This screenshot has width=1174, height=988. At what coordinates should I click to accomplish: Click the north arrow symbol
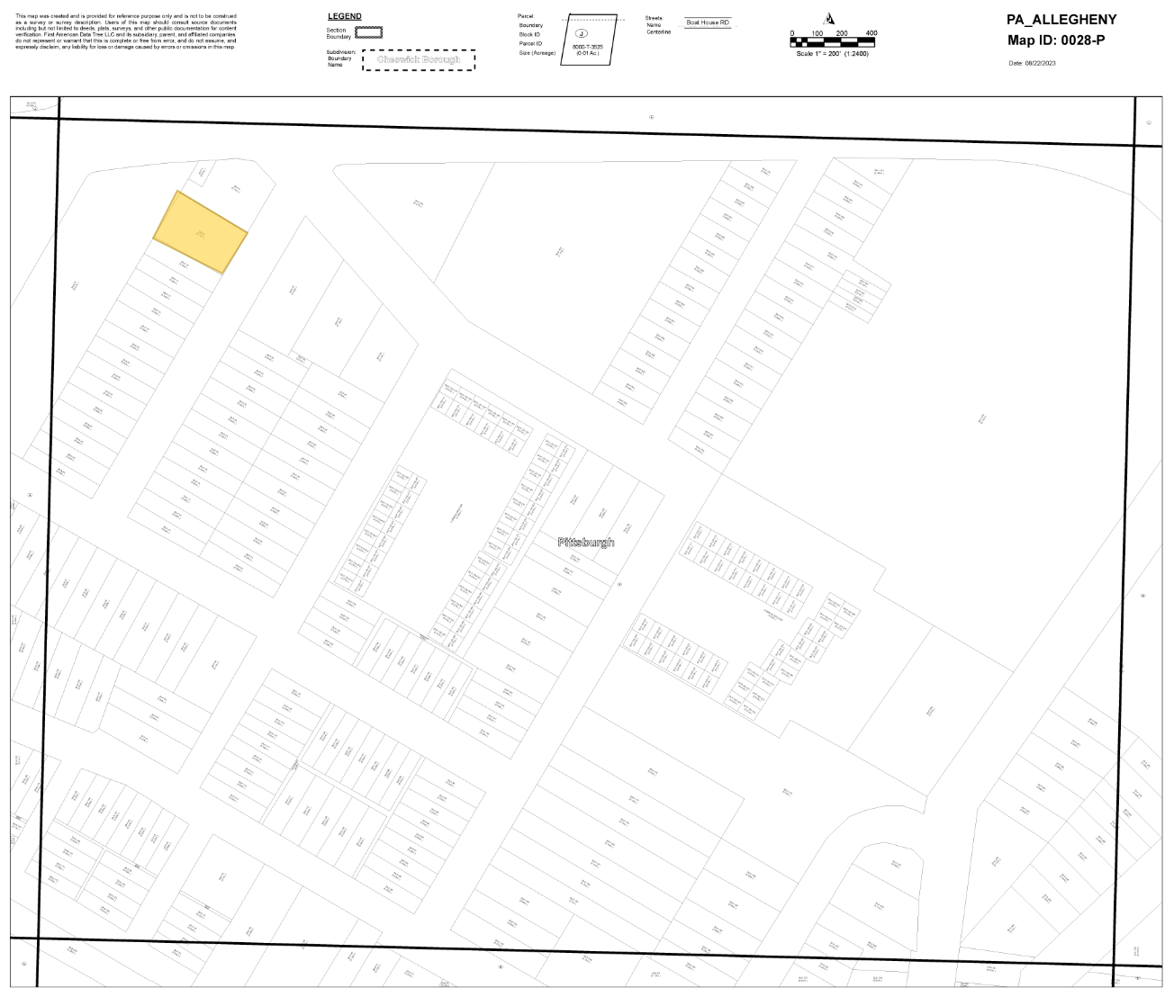[829, 19]
